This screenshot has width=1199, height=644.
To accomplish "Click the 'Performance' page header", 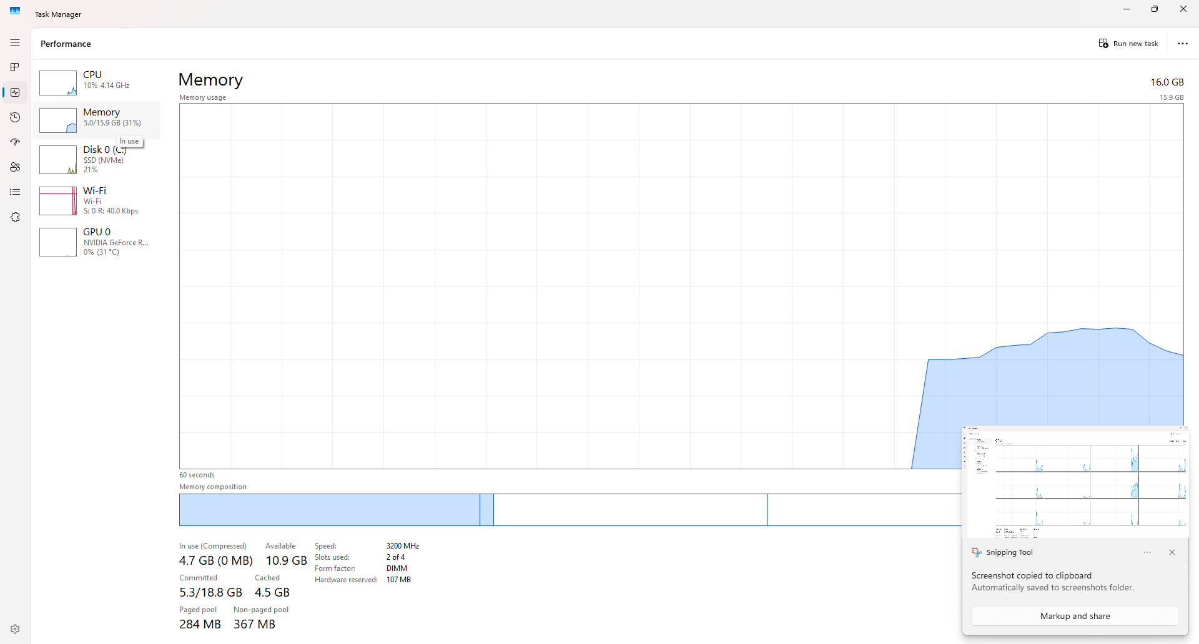I will tap(66, 44).
